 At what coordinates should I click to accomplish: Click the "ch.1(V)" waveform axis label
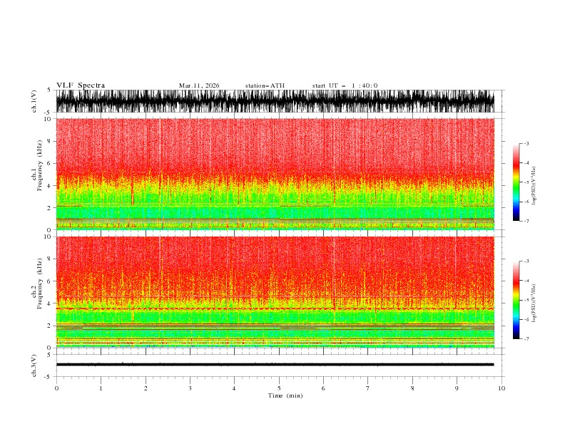click(x=34, y=101)
